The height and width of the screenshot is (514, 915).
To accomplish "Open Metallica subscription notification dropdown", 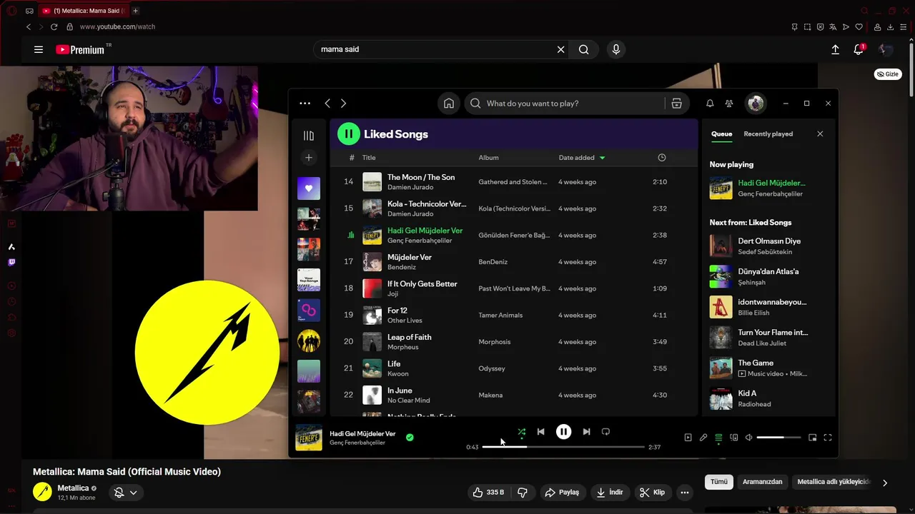I will (x=126, y=492).
